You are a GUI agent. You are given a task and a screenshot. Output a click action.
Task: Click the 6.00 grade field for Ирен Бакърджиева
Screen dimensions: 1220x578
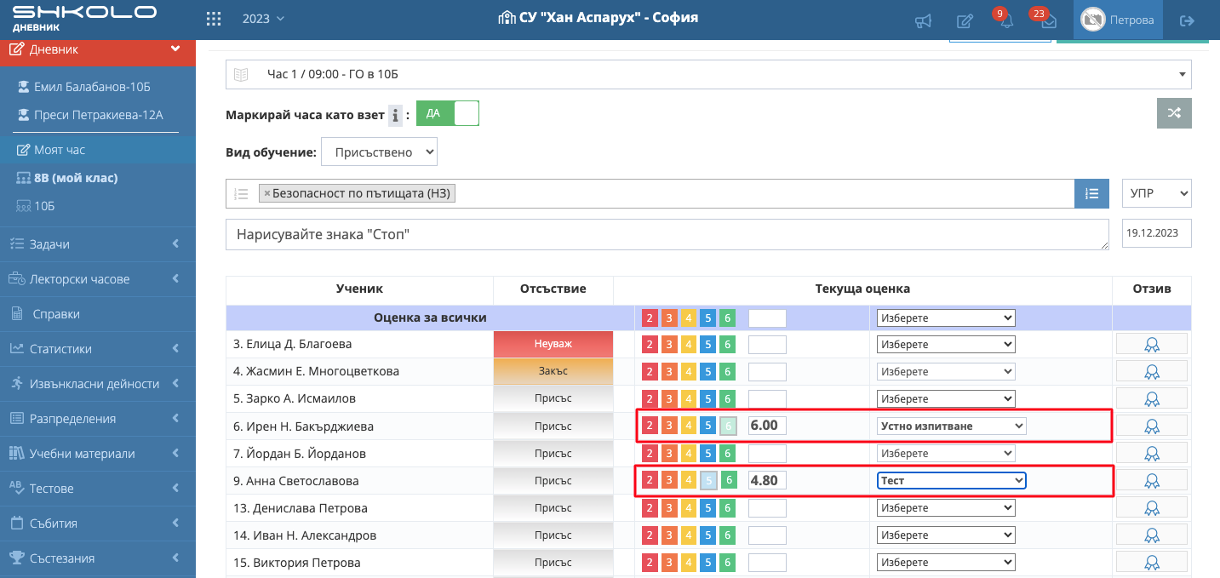767,426
